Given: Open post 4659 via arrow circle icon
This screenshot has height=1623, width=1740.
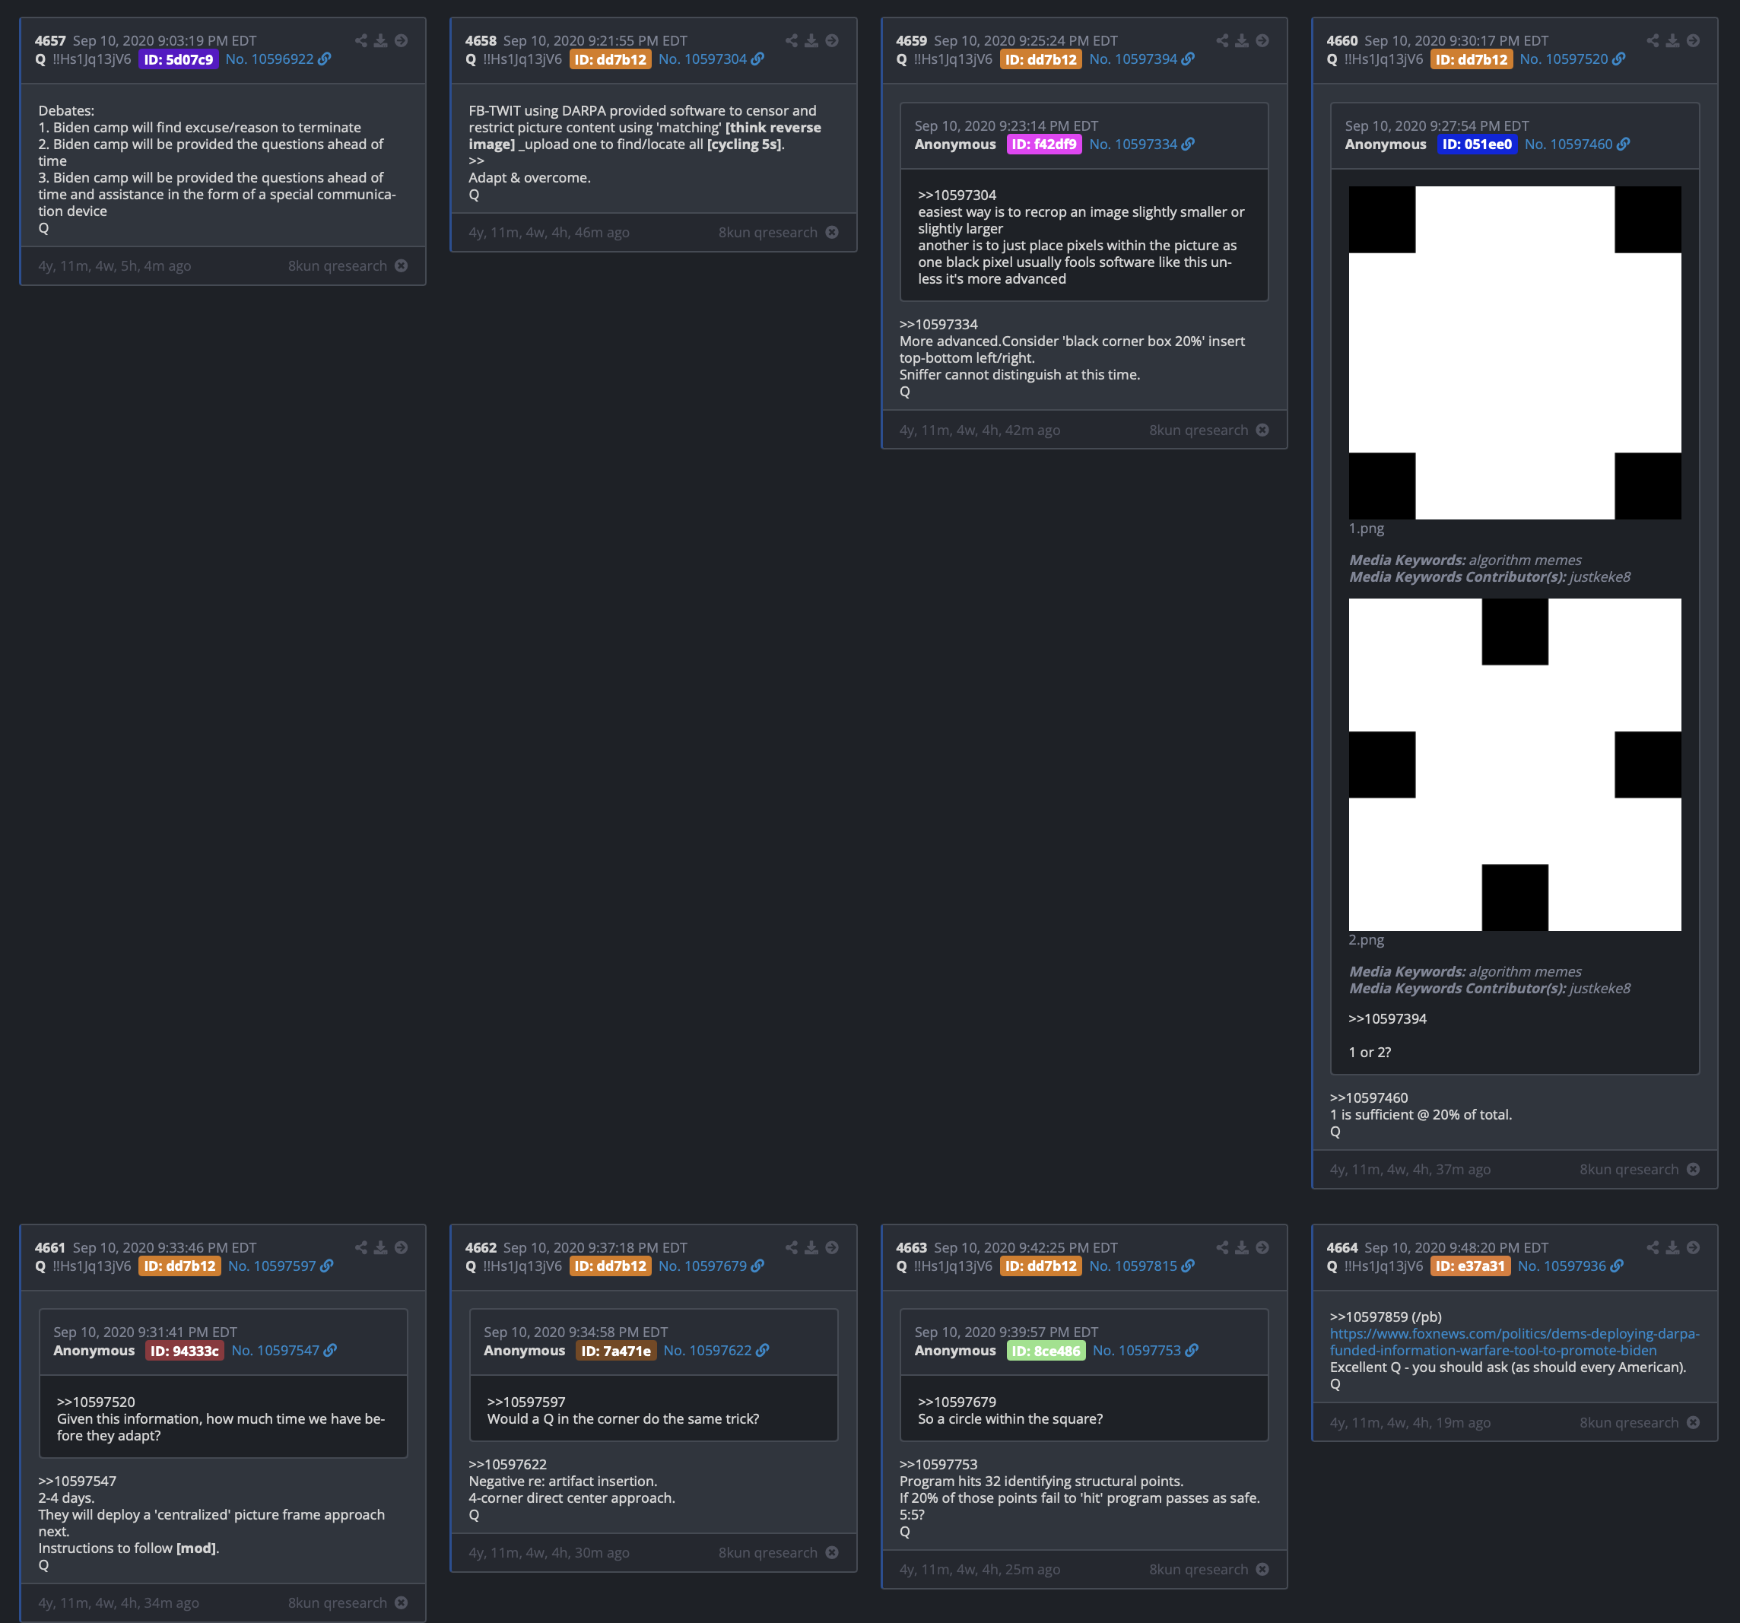Looking at the screenshot, I should (x=1262, y=40).
